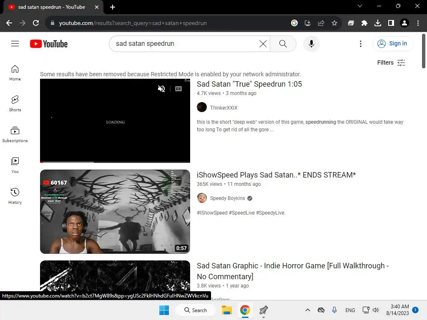Screen dimensions: 427x320
Task: Open iShowSpeed Plays Sad Satan title
Action: 276,175
